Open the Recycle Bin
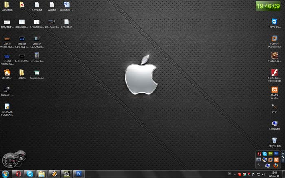285x178 pixels. point(274,142)
